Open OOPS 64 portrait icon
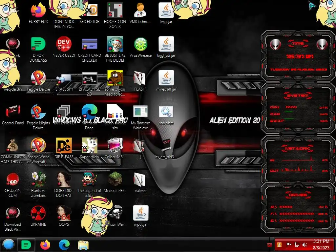 pyautogui.click(x=64, y=213)
